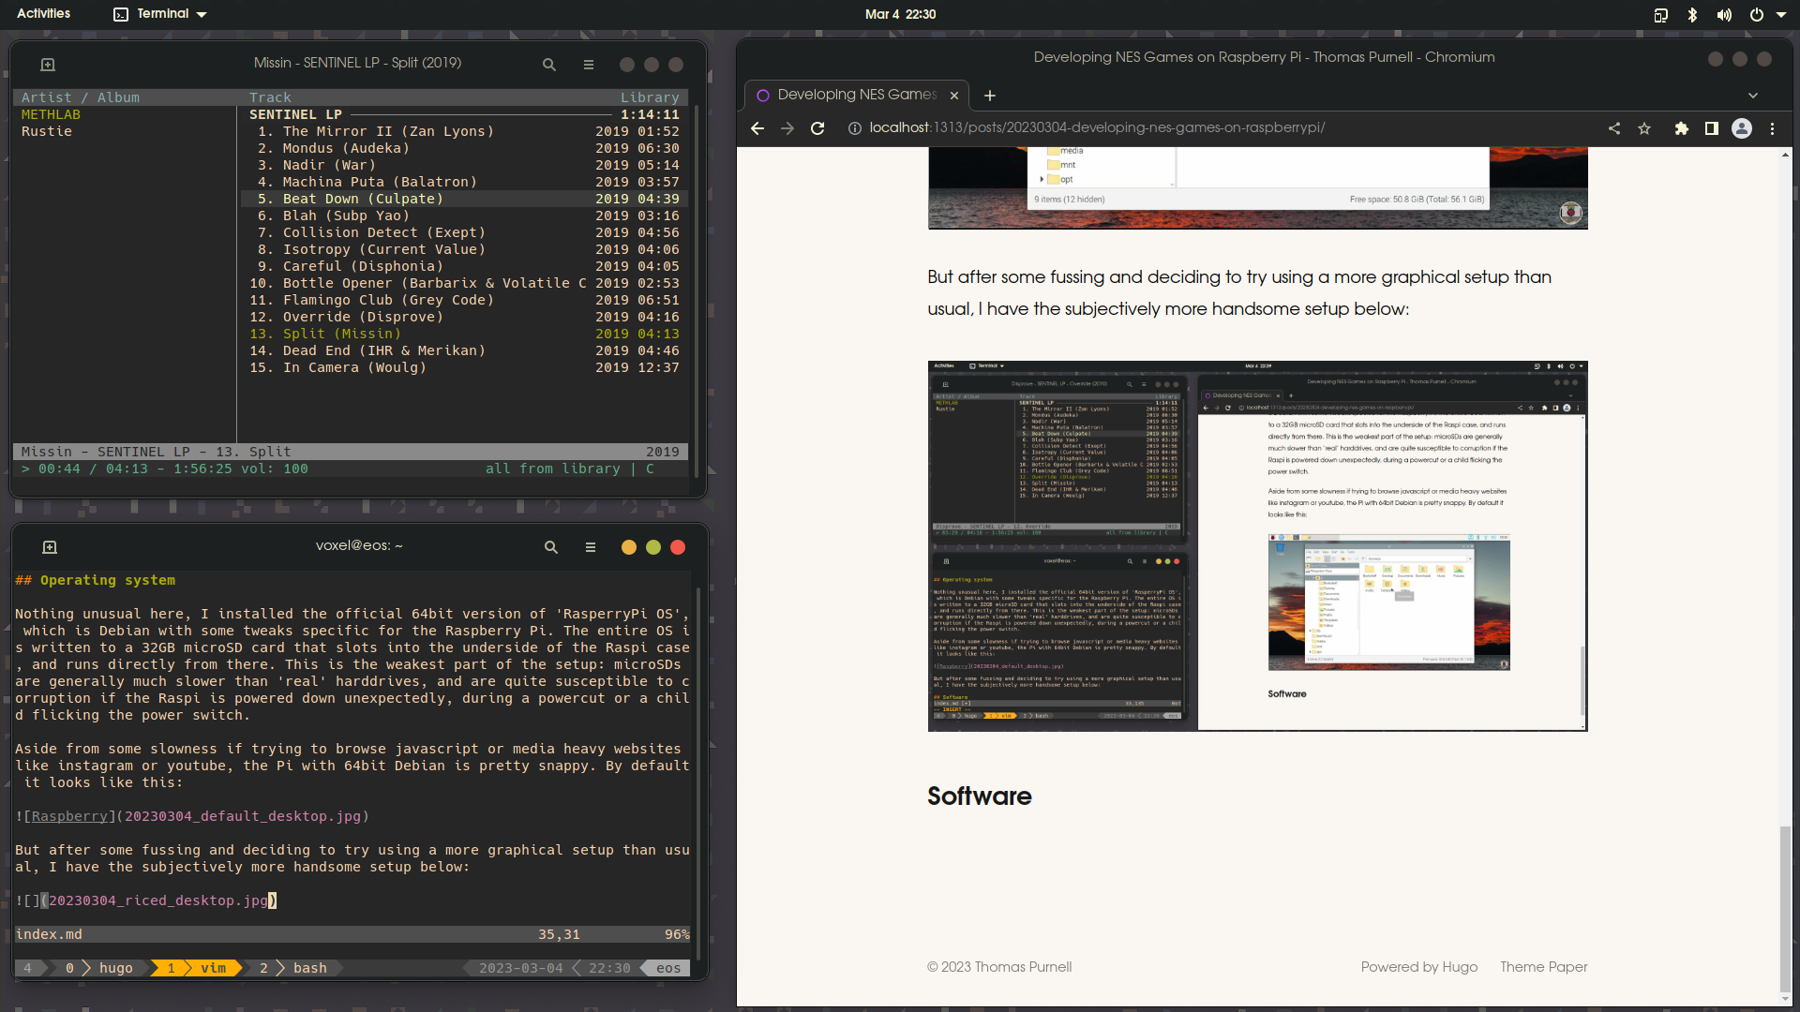Switch to tmux window 2 bash
This screenshot has height=1012, width=1800.
tap(295, 968)
